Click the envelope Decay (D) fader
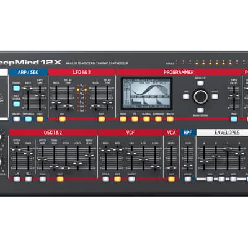Image resolution: width=248 pixels, height=248 pixels. coord(216,156)
